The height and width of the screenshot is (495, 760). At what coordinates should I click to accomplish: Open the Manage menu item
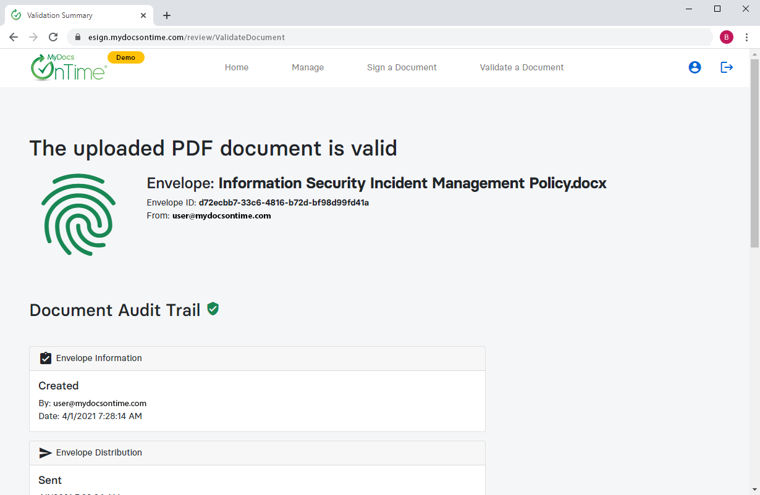point(308,67)
